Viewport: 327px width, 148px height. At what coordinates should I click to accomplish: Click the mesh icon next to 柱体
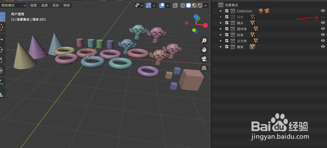[x=253, y=35]
